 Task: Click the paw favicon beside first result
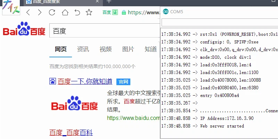click(x=53, y=81)
